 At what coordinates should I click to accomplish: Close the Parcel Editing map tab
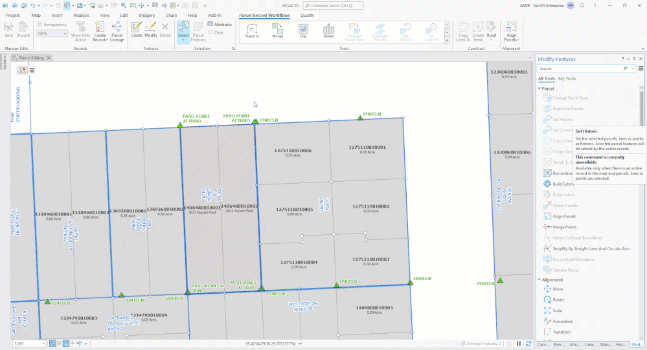(49, 58)
